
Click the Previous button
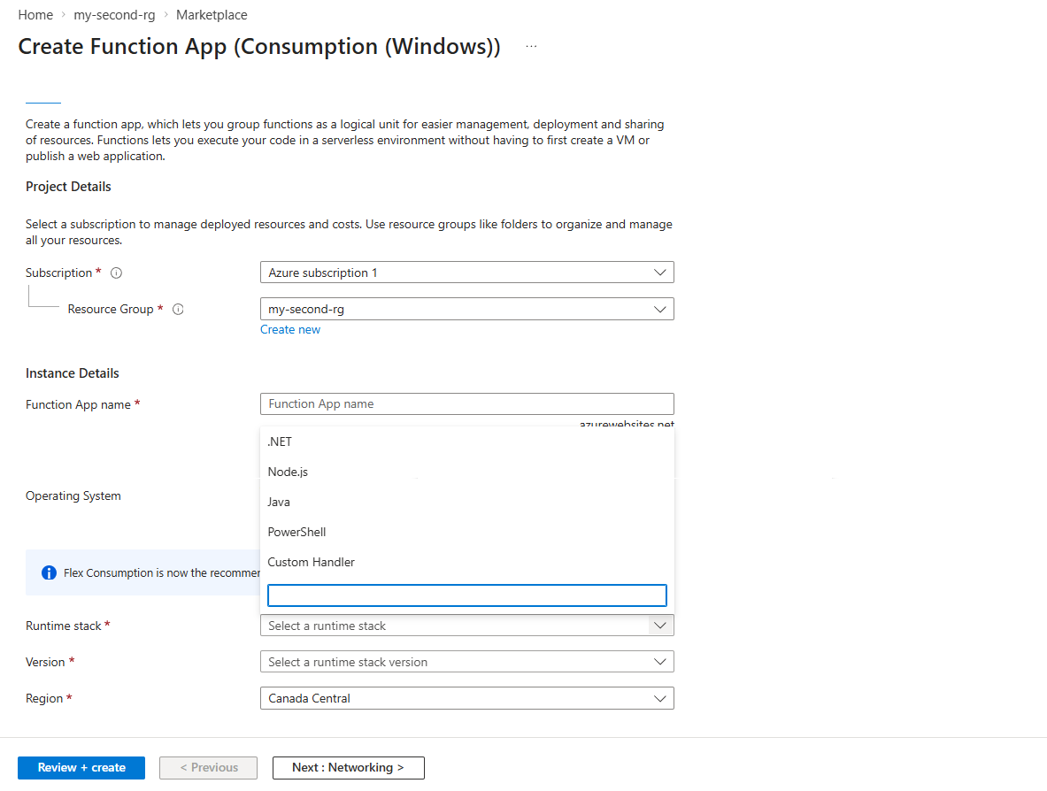coord(208,768)
